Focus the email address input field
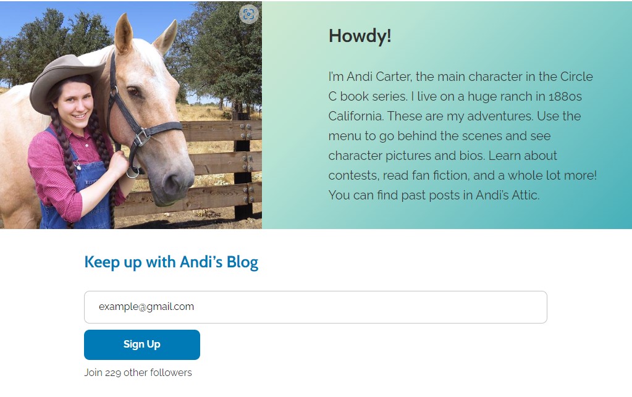The image size is (632, 397). point(315,307)
